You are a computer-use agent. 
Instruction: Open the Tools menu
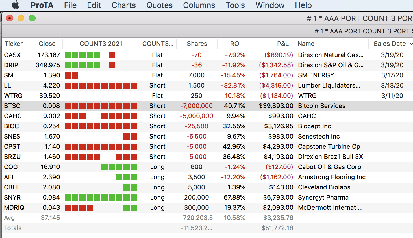tap(235, 5)
